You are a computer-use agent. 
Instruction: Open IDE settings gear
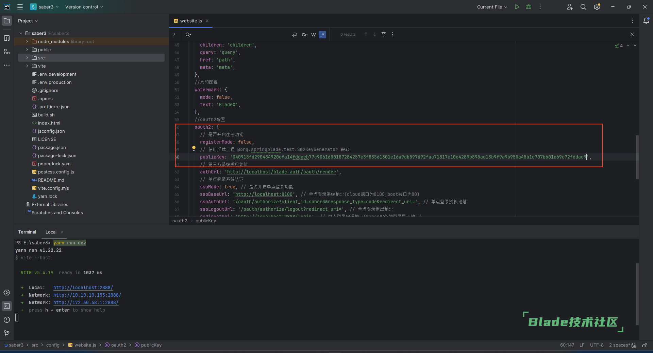tap(597, 7)
